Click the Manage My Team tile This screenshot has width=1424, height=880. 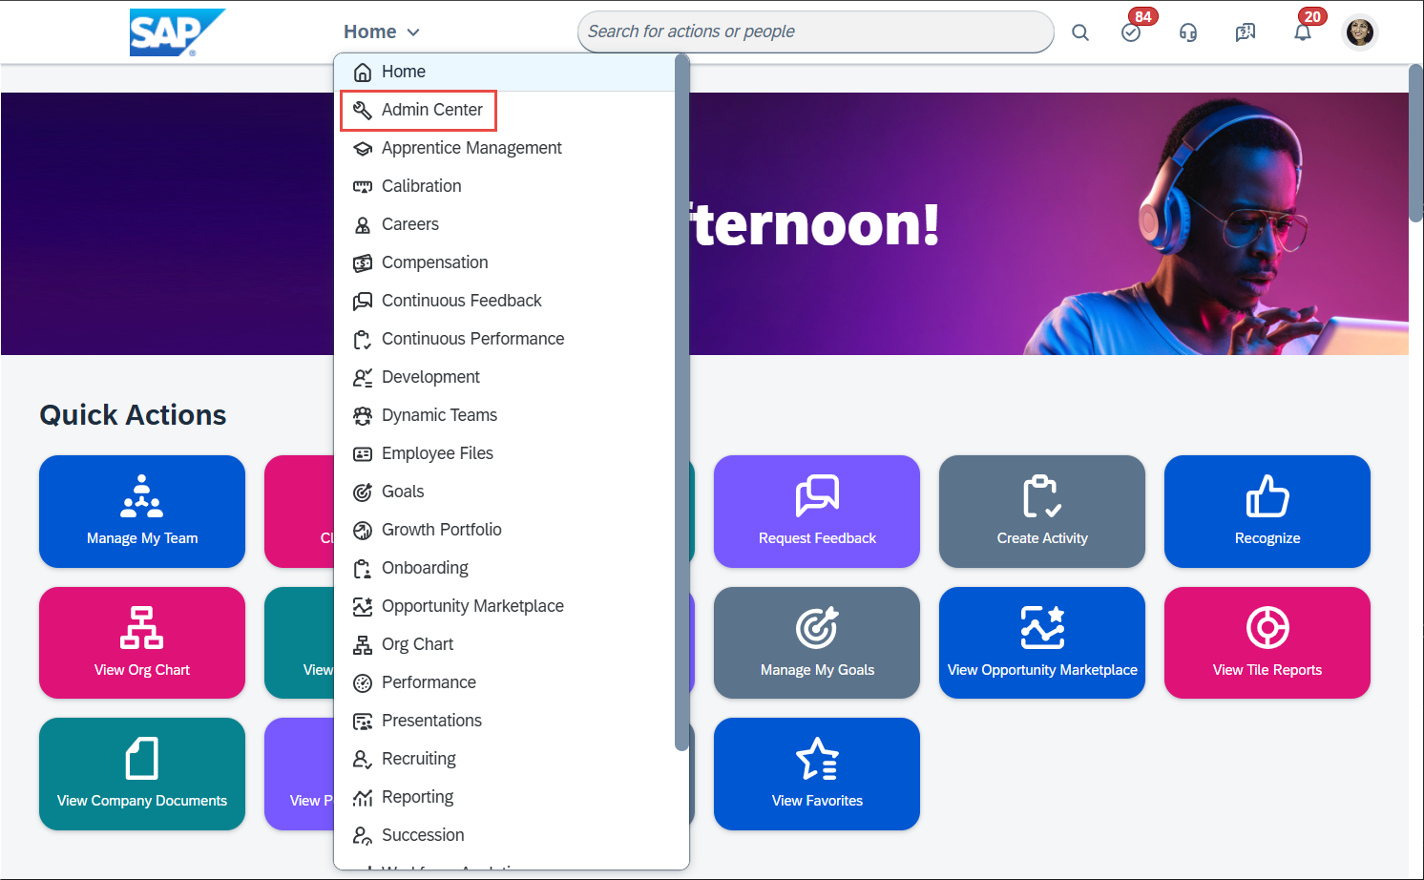point(142,512)
